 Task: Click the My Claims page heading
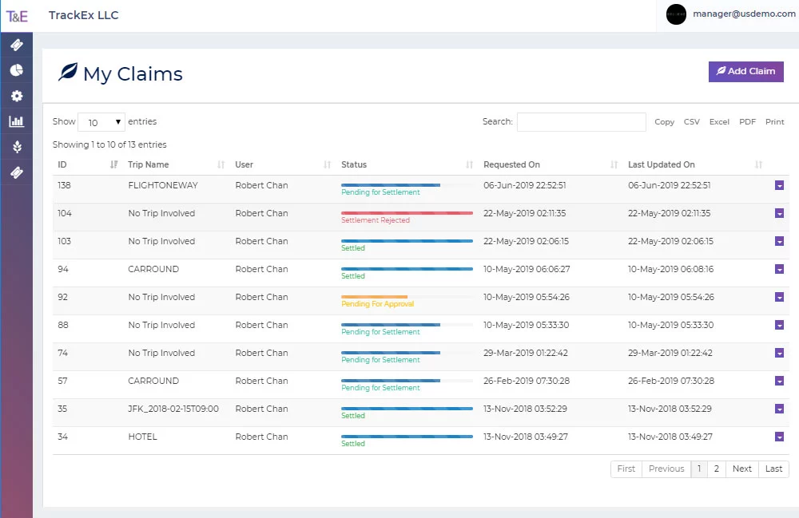133,73
